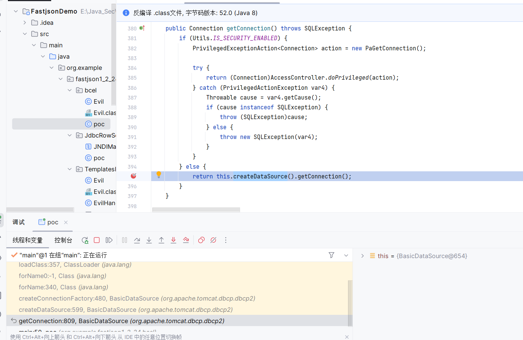Viewport: 523px width, 340px height.
Task: Collapse the fastjson1_2_24 package
Action: (x=61, y=79)
